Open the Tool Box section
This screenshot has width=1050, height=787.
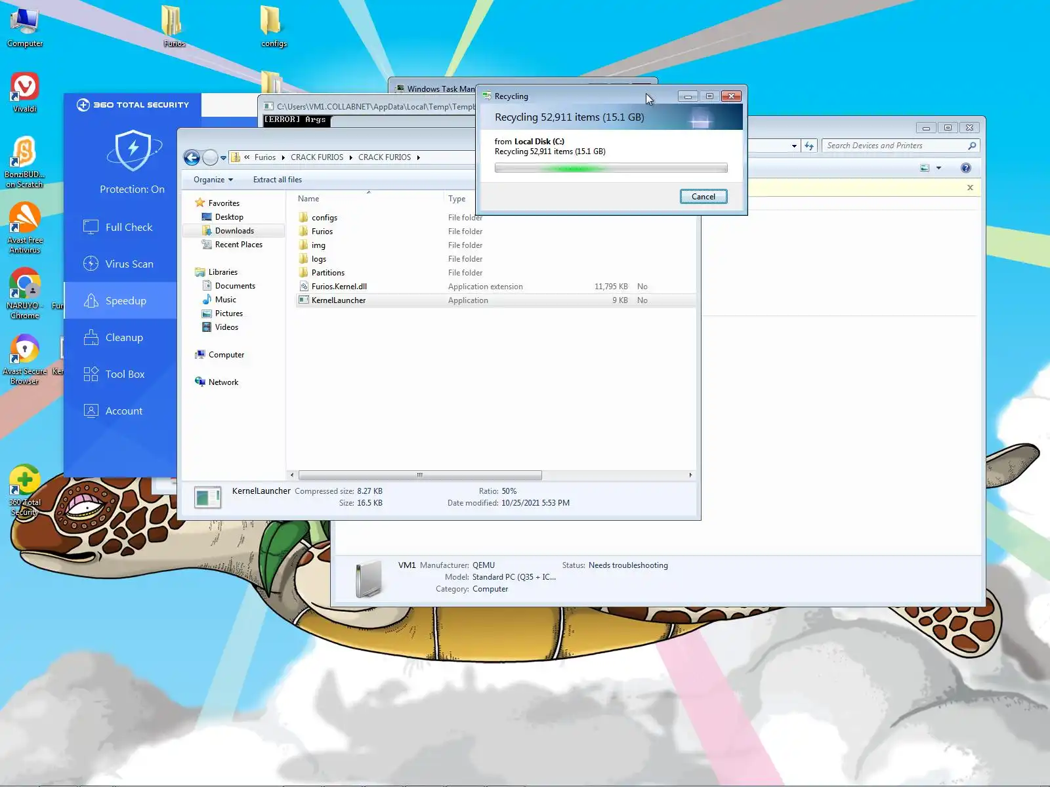tap(121, 374)
